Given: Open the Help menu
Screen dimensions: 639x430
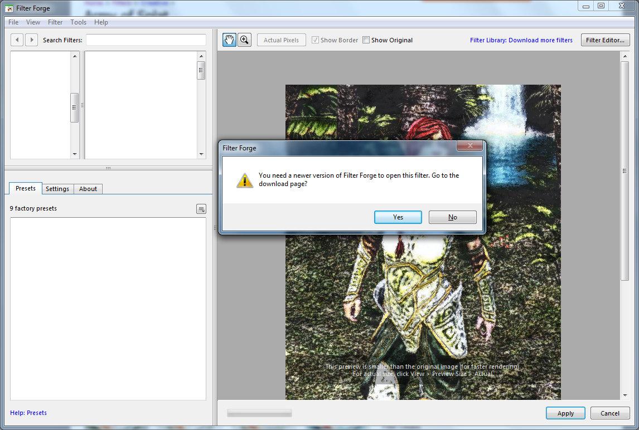Looking at the screenshot, I should coord(101,22).
